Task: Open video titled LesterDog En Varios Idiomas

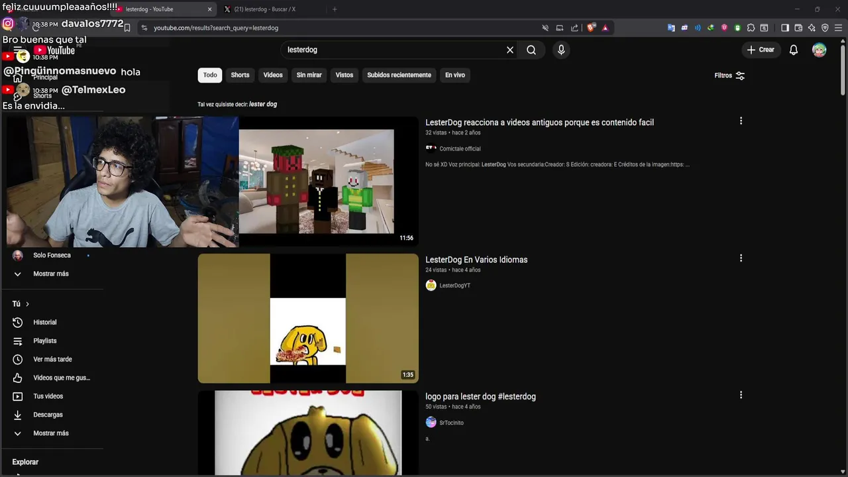Action: click(476, 260)
